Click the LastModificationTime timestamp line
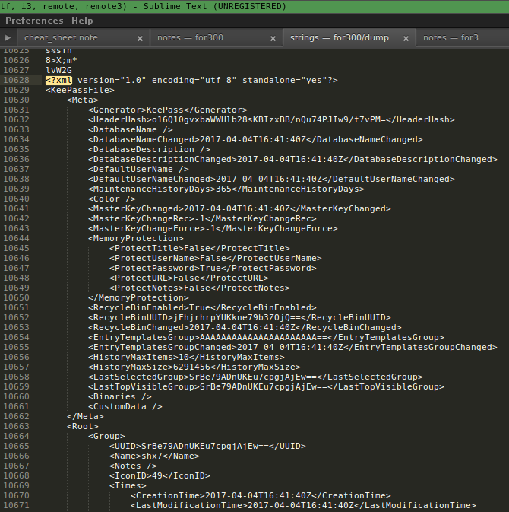Image resolution: width=509 pixels, height=512 pixels. 303,505
